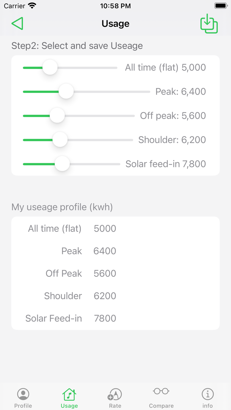231x410 pixels.
Task: Tap the Wi-Fi status icon
Action: (x=32, y=5)
